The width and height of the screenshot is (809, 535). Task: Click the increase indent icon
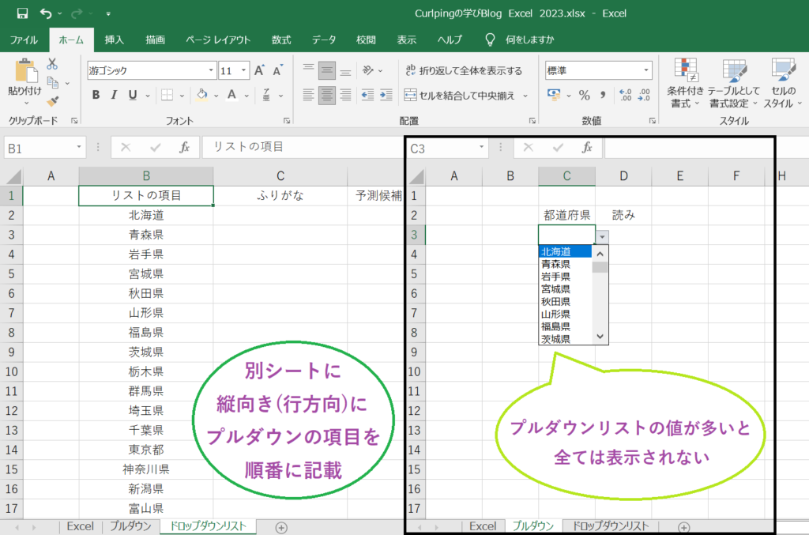(x=386, y=95)
